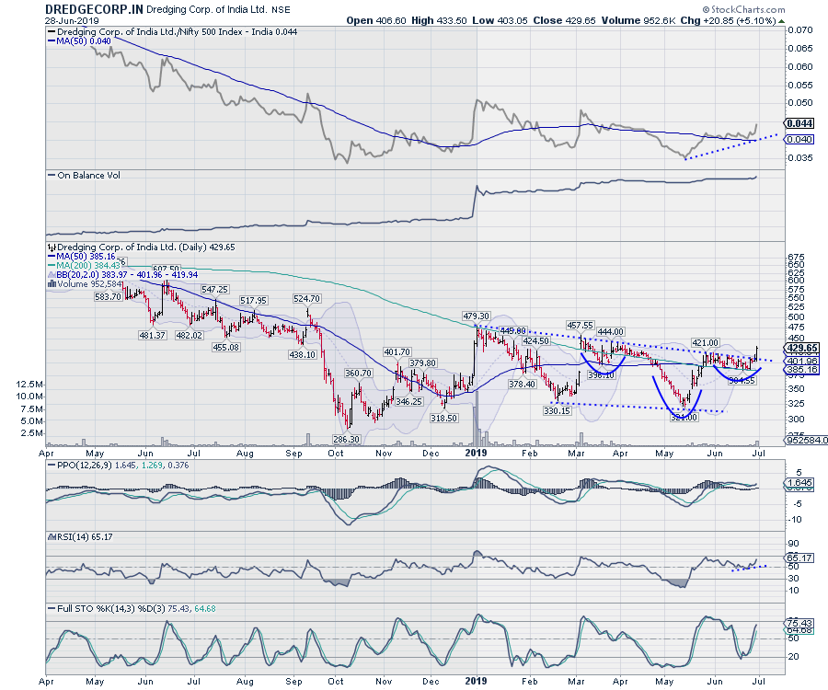Click the High 433.50 value
The image size is (828, 690).
tap(439, 20)
